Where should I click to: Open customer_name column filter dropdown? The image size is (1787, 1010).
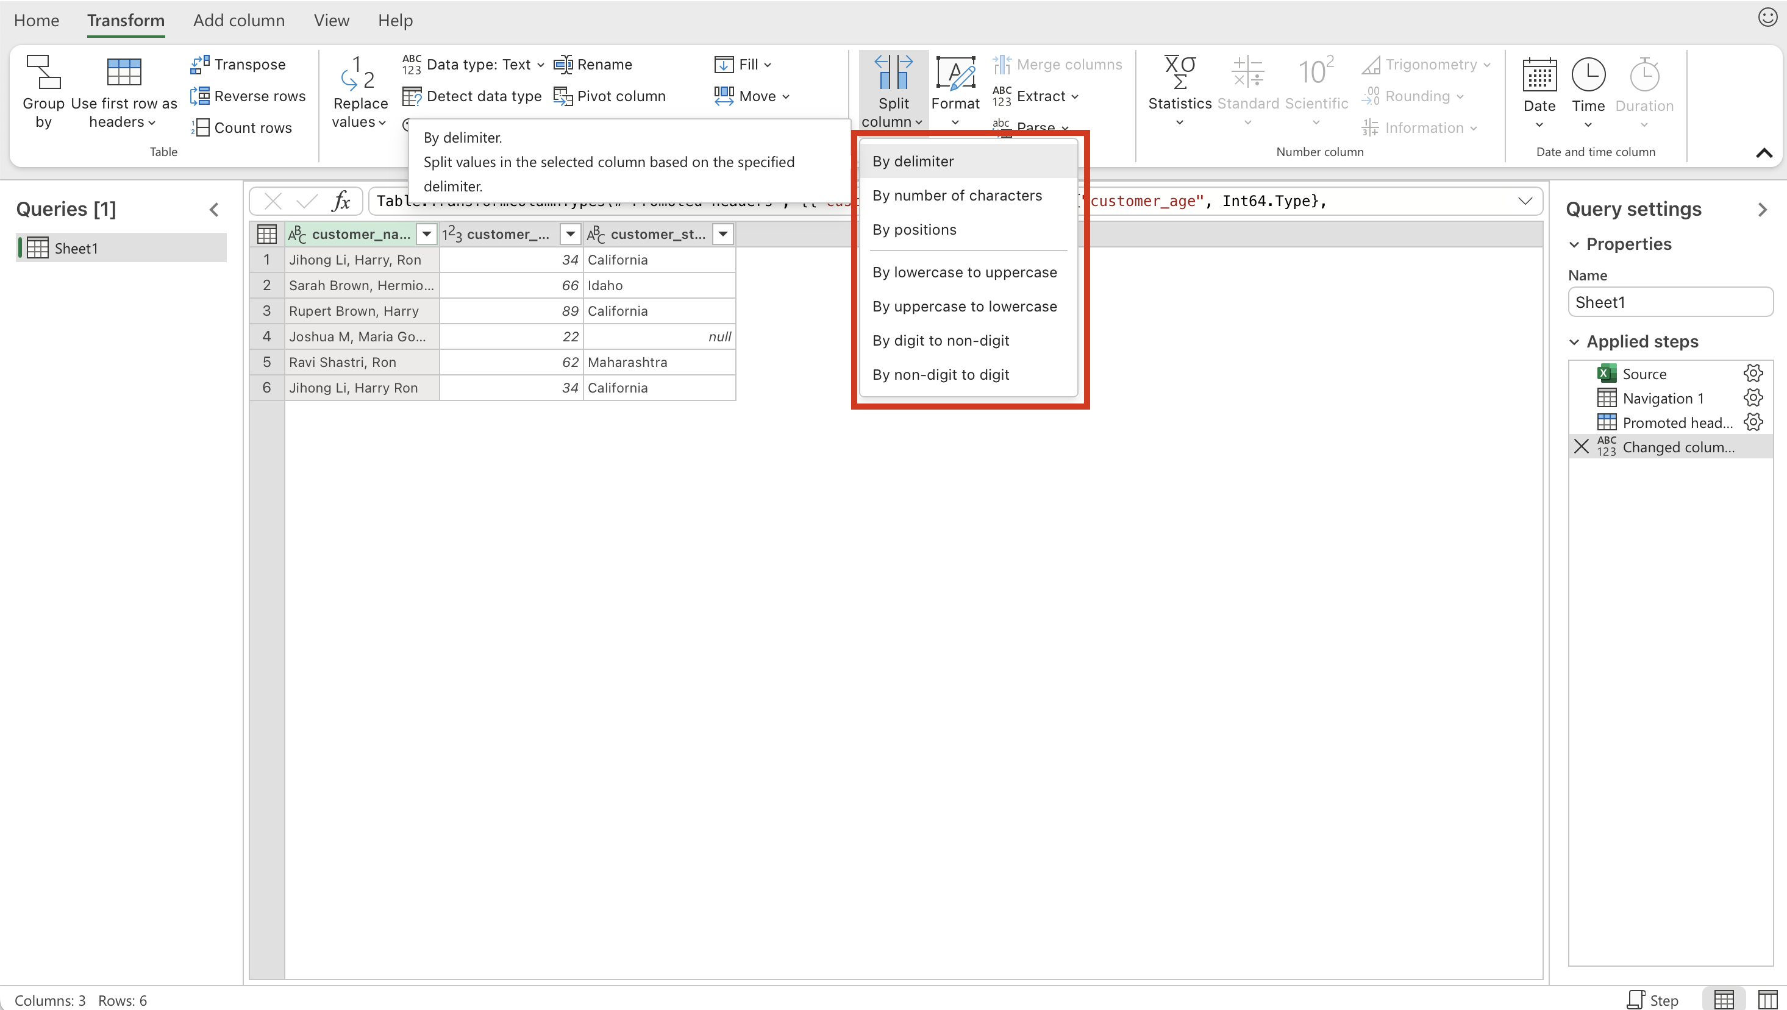[427, 235]
